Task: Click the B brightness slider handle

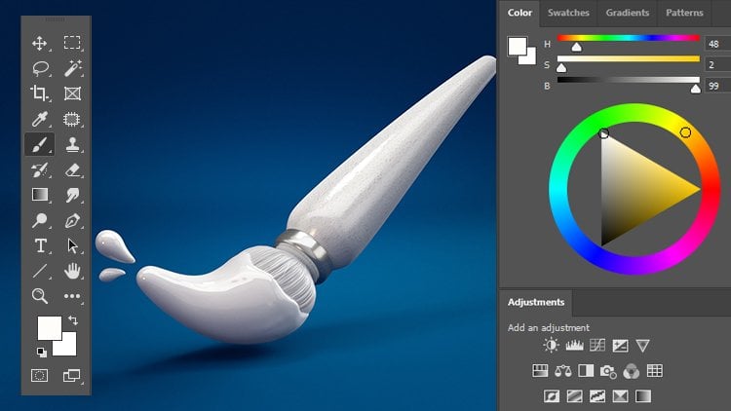Action: [695, 89]
